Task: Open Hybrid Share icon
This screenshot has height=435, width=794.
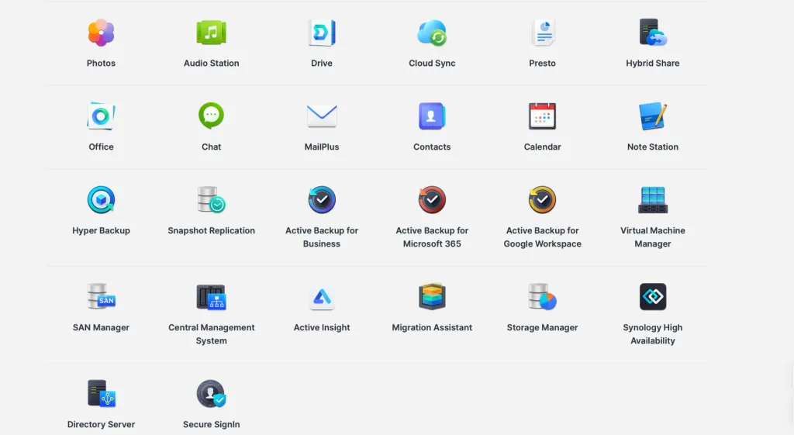Action: [653, 33]
